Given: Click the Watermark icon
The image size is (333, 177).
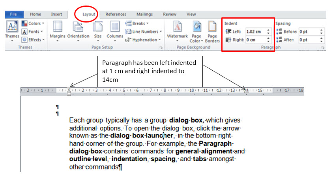Looking at the screenshot, I should point(177,26).
